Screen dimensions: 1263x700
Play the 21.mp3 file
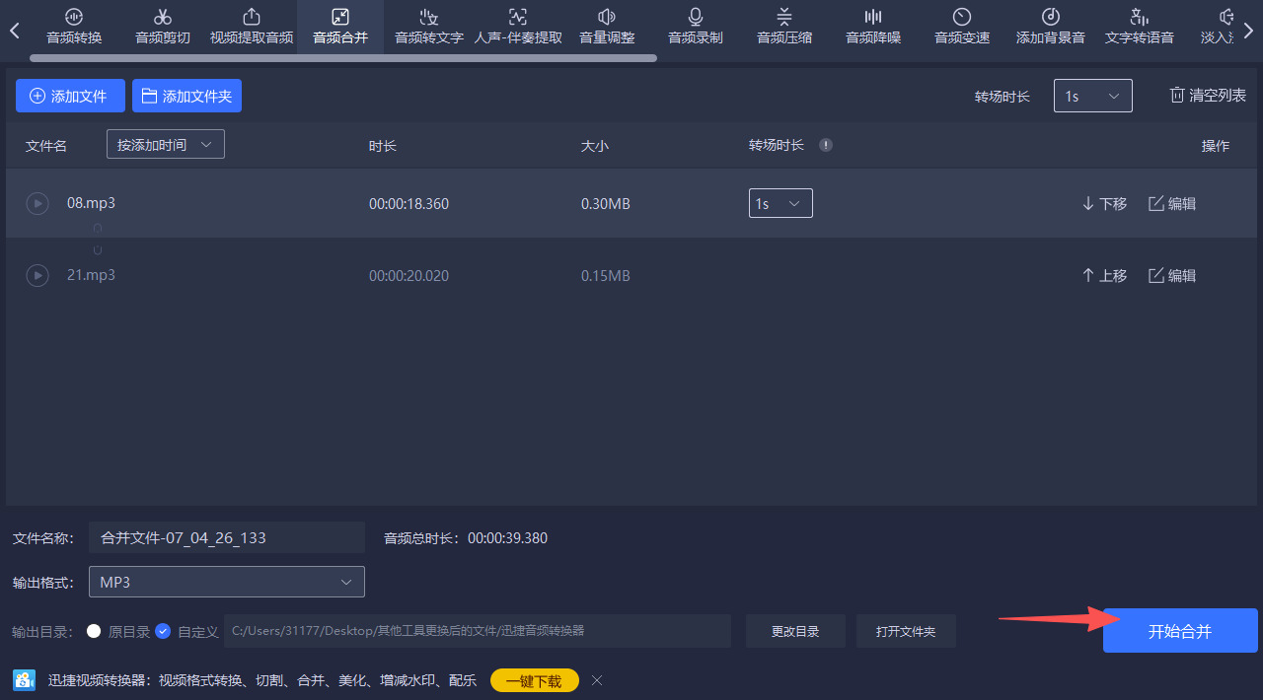[37, 276]
